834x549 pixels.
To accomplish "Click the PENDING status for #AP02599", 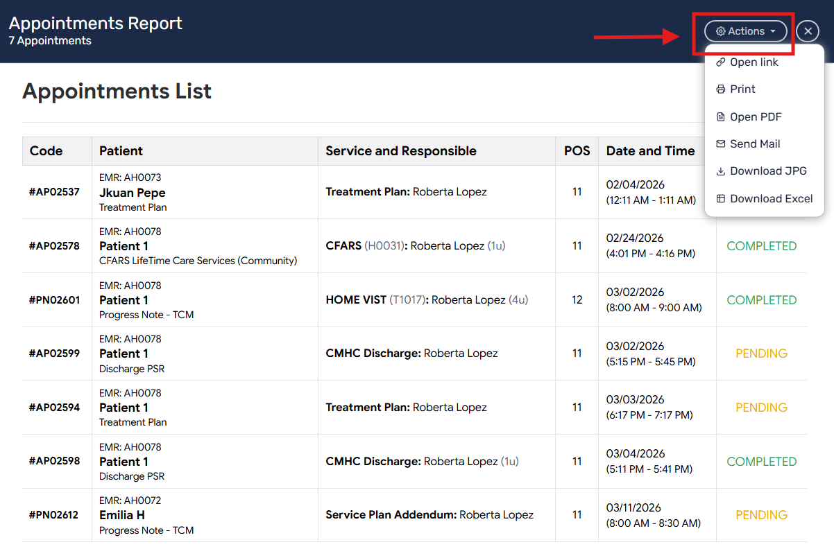I will tap(761, 354).
